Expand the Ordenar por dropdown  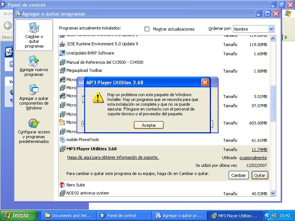271,29
